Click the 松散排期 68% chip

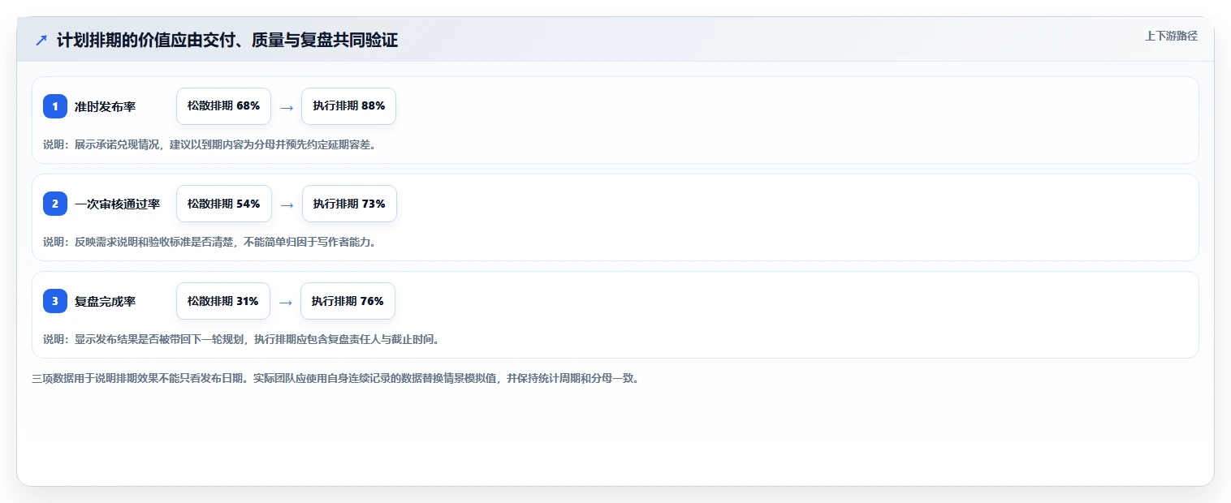point(223,106)
